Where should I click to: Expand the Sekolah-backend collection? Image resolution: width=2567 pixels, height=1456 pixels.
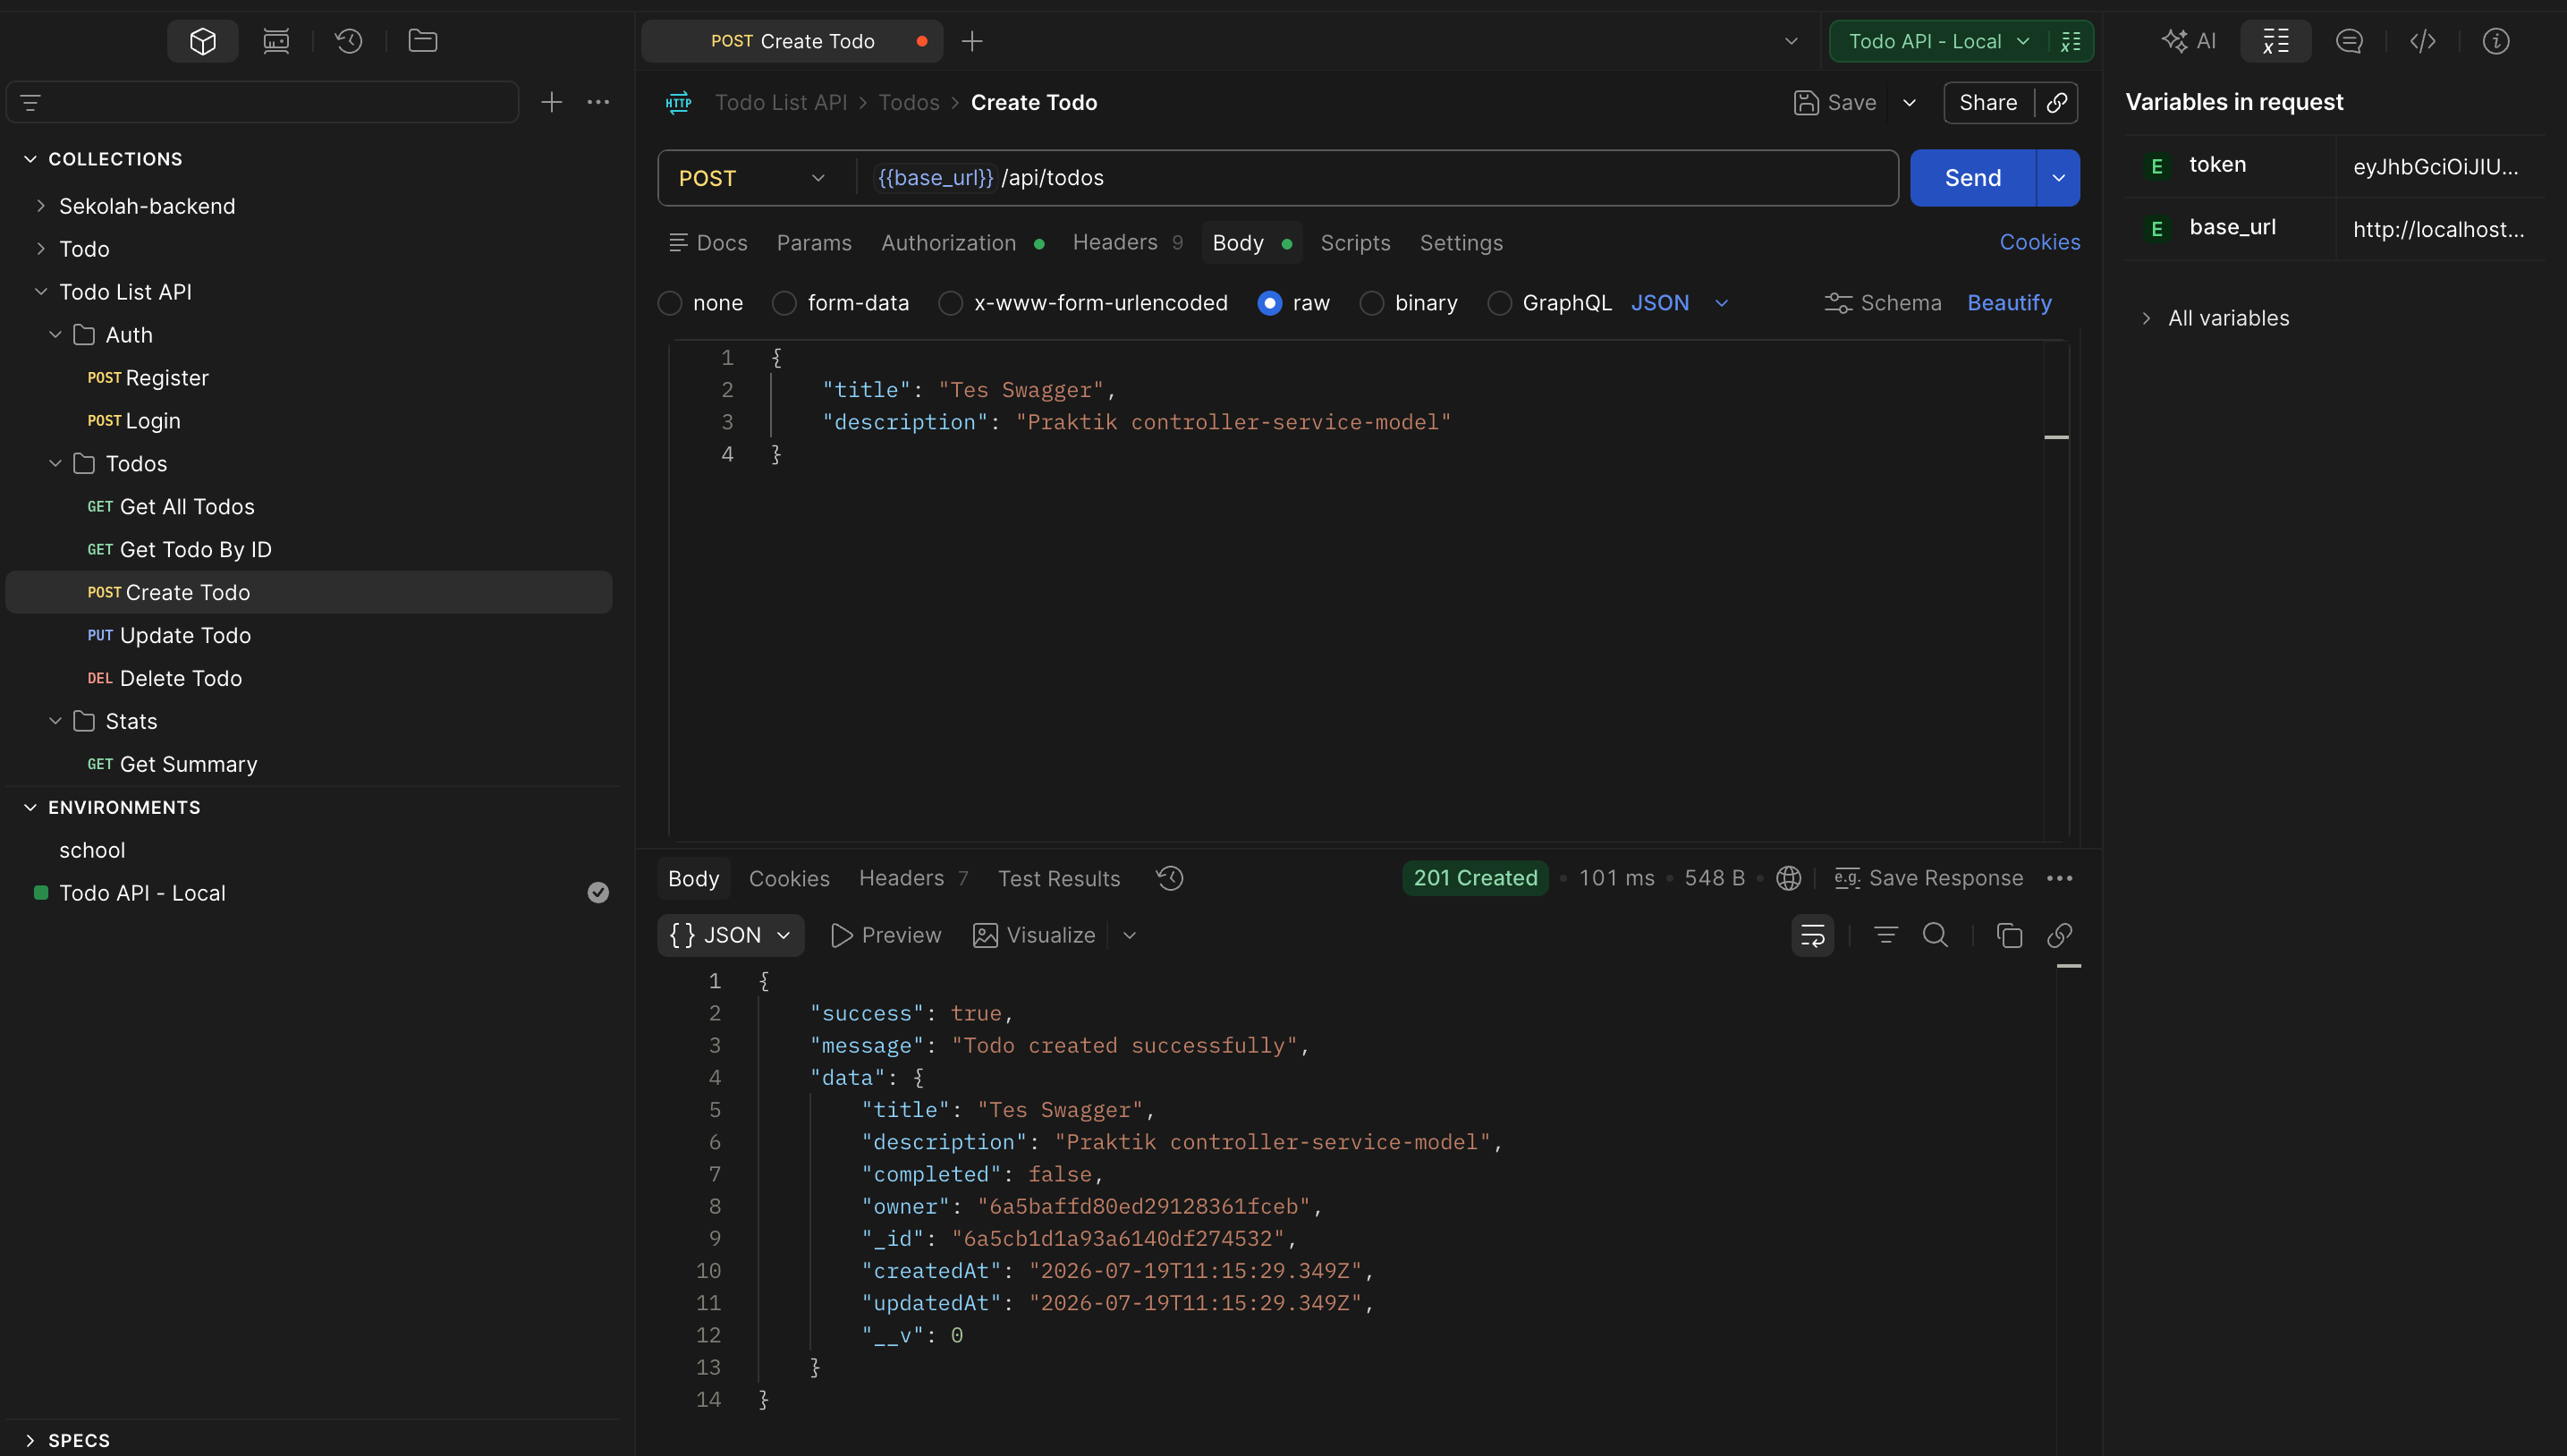[x=41, y=206]
